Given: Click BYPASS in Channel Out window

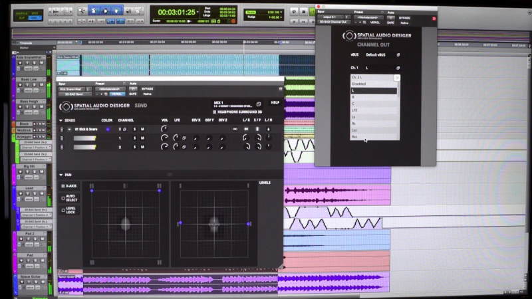Looking at the screenshot, I should coord(404,18).
